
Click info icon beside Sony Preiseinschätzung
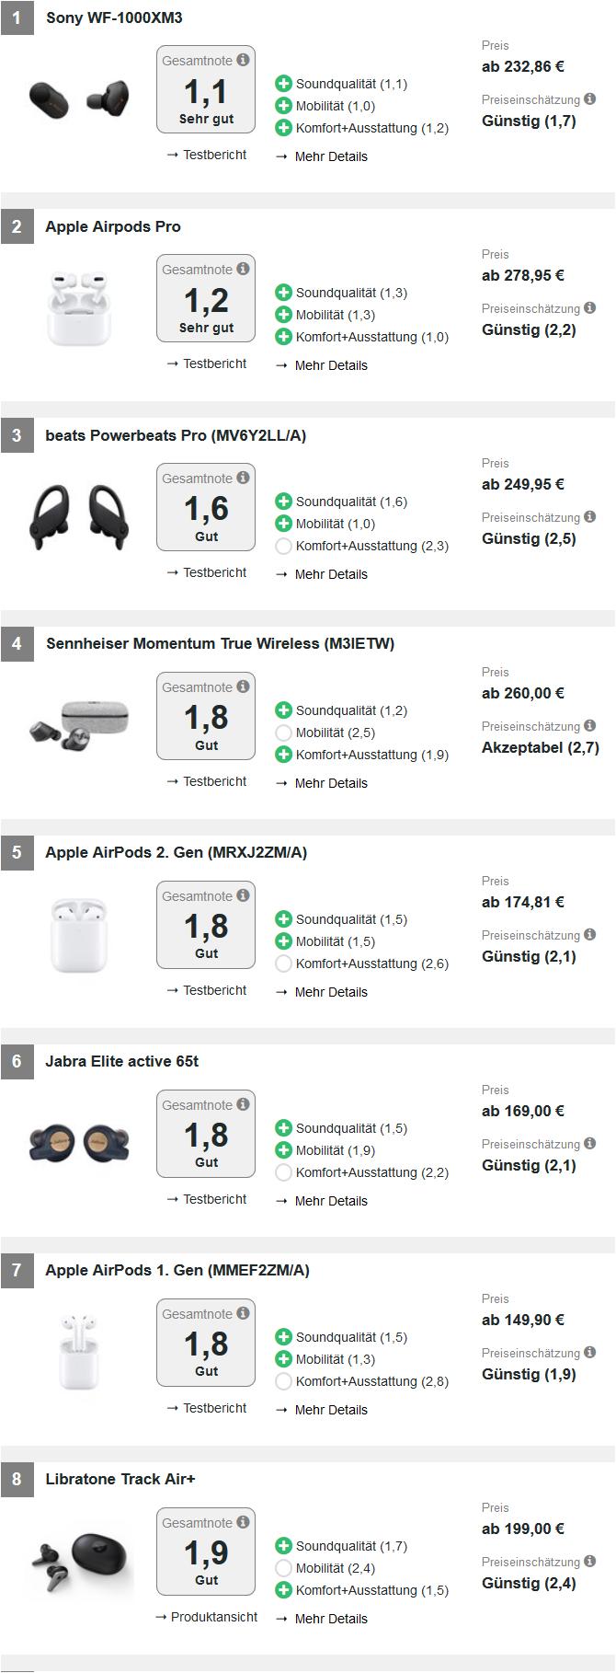pos(589,98)
